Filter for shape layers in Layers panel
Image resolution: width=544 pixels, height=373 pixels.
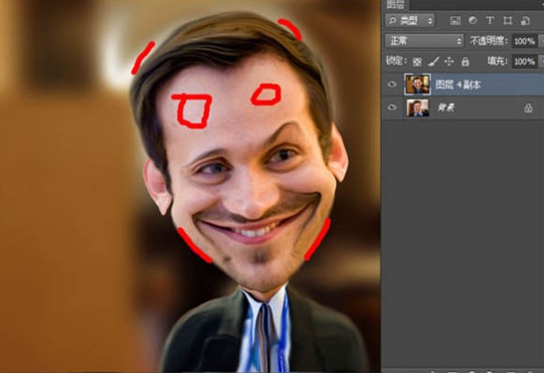[507, 21]
